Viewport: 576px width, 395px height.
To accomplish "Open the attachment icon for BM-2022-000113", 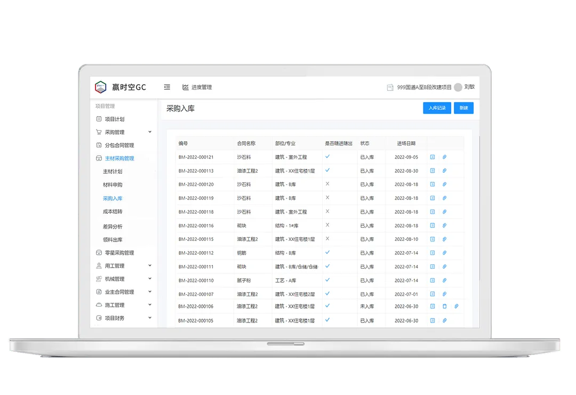I will (444, 171).
